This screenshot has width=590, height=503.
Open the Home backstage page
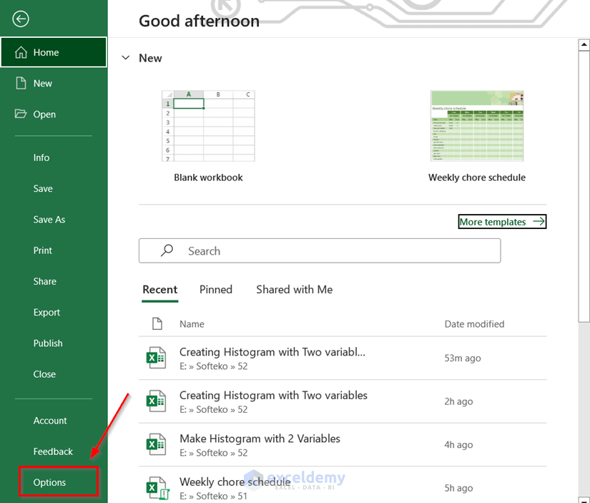click(x=54, y=52)
